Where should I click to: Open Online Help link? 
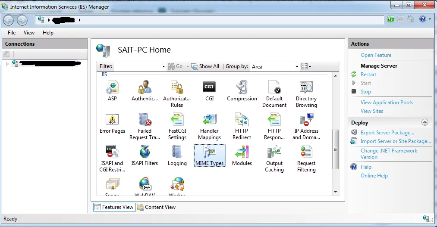coord(374,176)
